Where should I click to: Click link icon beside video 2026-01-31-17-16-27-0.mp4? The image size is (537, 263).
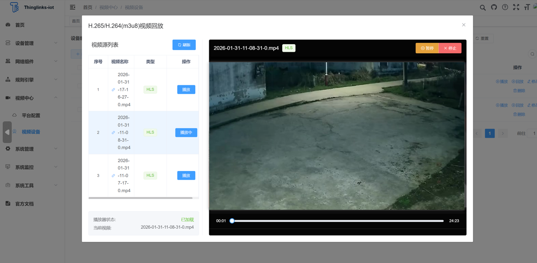pyautogui.click(x=113, y=90)
